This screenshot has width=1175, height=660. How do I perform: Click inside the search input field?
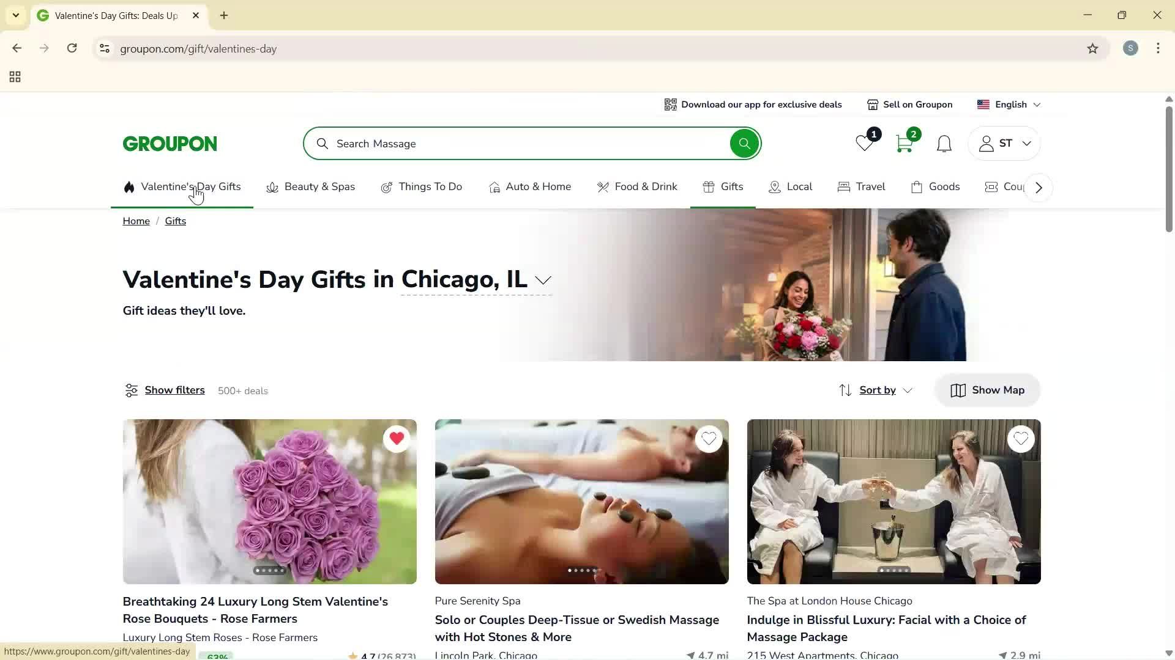coord(490,143)
